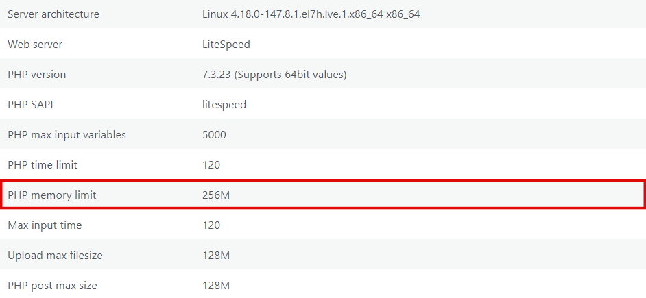Viewport: 646px width, 298px height.
Task: Click the PHP time limit label
Action: pos(43,165)
